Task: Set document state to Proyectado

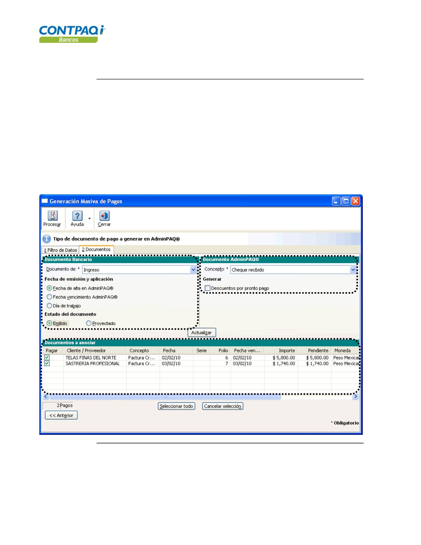Action: coord(89,323)
